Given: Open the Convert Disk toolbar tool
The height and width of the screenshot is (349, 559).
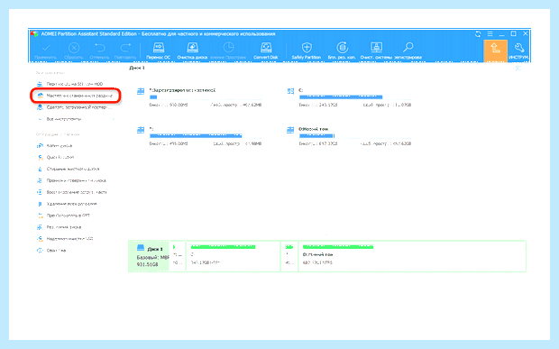Looking at the screenshot, I should (266, 51).
